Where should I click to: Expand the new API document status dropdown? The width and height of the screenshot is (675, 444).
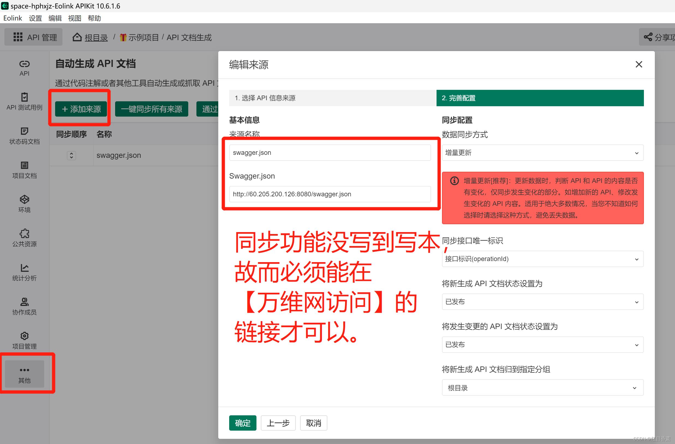(541, 301)
